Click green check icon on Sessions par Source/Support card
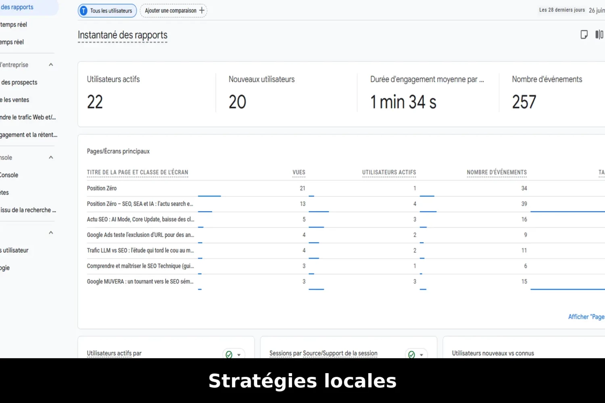This screenshot has width=605, height=403. (411, 354)
